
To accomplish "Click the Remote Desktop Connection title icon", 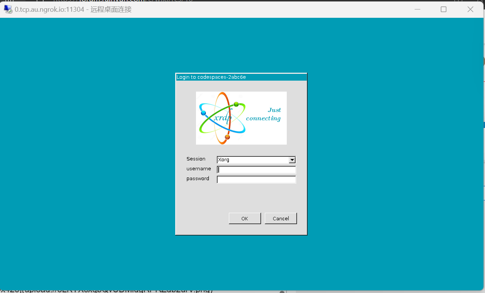I will [x=8, y=9].
